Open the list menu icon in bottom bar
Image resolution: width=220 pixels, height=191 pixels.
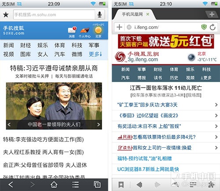76,185
